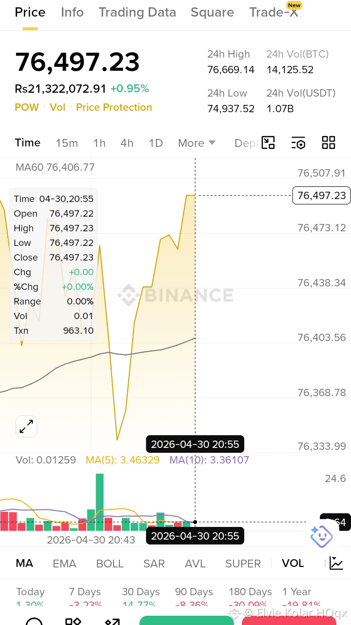Expand chart with fullscreen arrows icon

(x=26, y=426)
